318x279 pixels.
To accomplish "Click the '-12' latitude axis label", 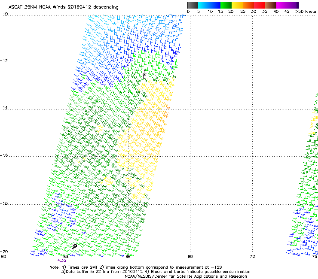I will click(x=4, y=61).
